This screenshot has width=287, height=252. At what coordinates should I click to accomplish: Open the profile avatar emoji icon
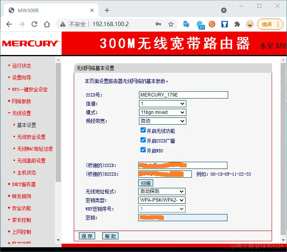pos(250,24)
